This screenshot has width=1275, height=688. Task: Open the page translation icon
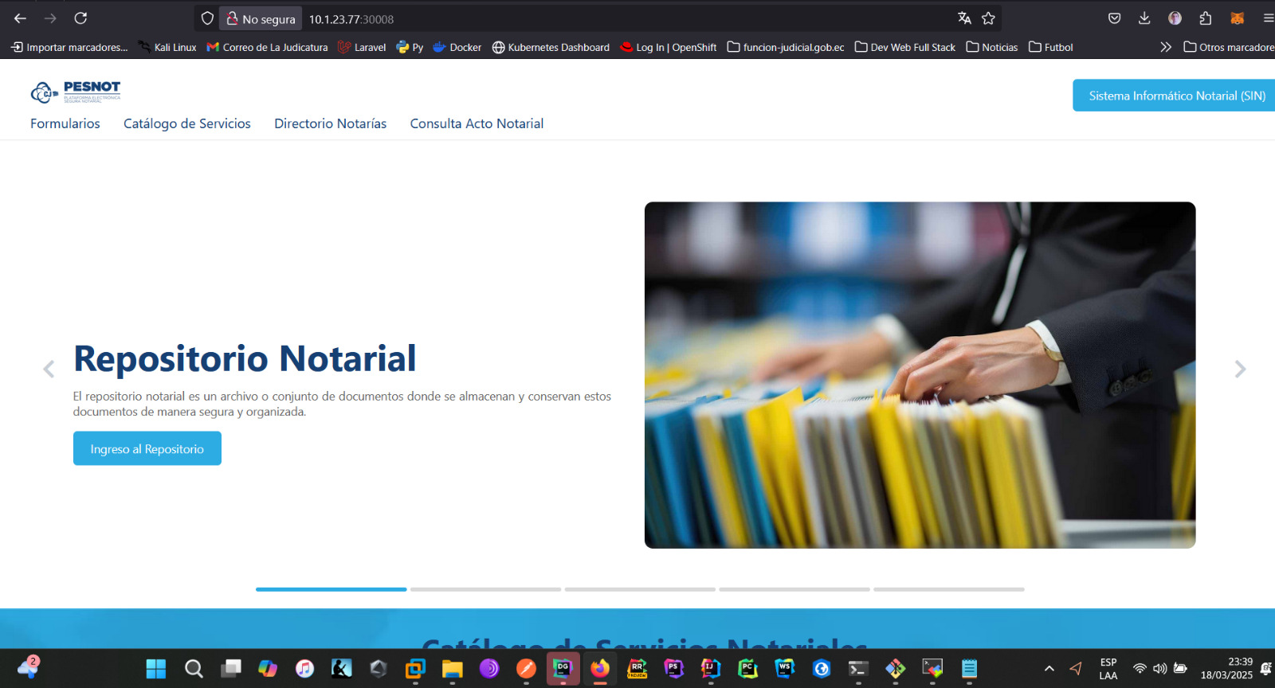coord(964,18)
